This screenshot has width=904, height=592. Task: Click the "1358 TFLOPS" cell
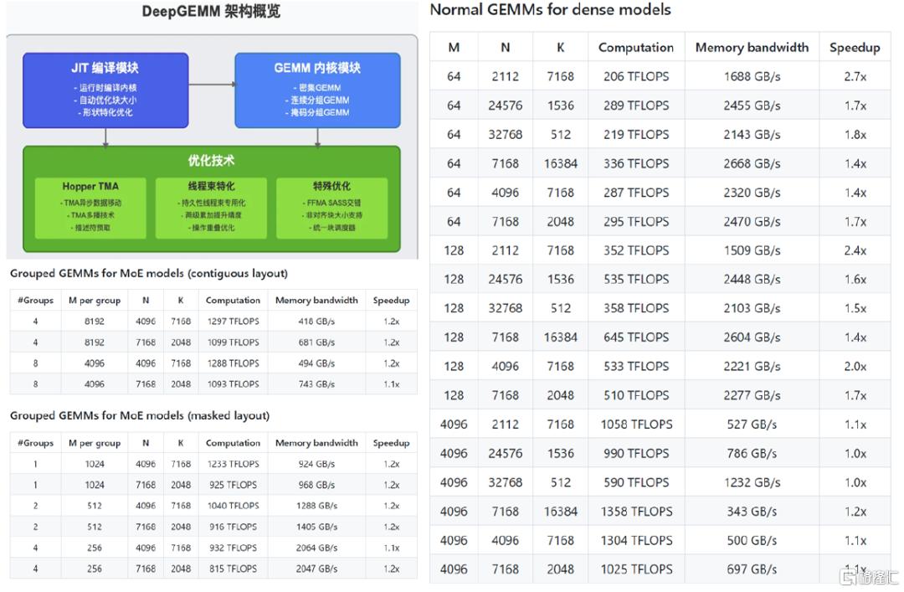(x=636, y=512)
